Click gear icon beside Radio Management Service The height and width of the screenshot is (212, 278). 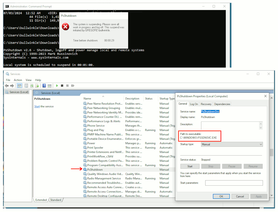coord(85,178)
